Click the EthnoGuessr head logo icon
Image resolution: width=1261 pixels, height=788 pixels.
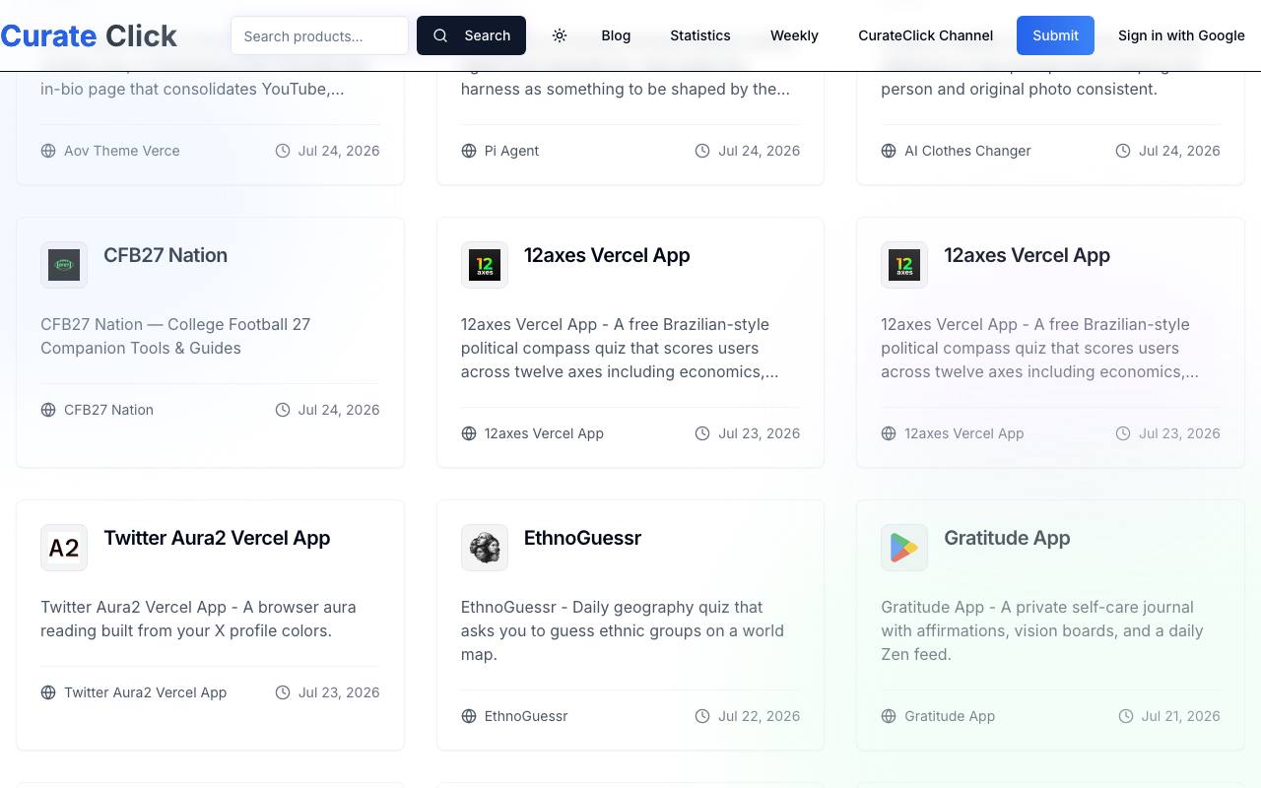(x=485, y=548)
